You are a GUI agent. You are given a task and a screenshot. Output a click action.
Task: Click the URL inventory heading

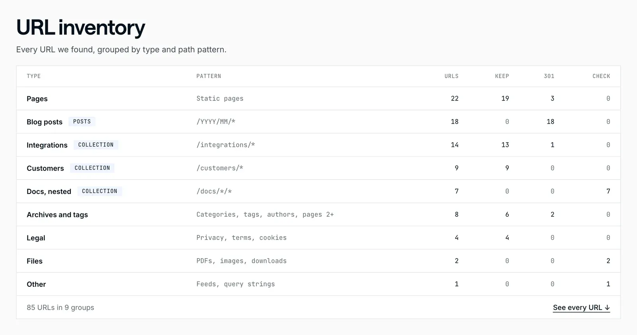81,28
